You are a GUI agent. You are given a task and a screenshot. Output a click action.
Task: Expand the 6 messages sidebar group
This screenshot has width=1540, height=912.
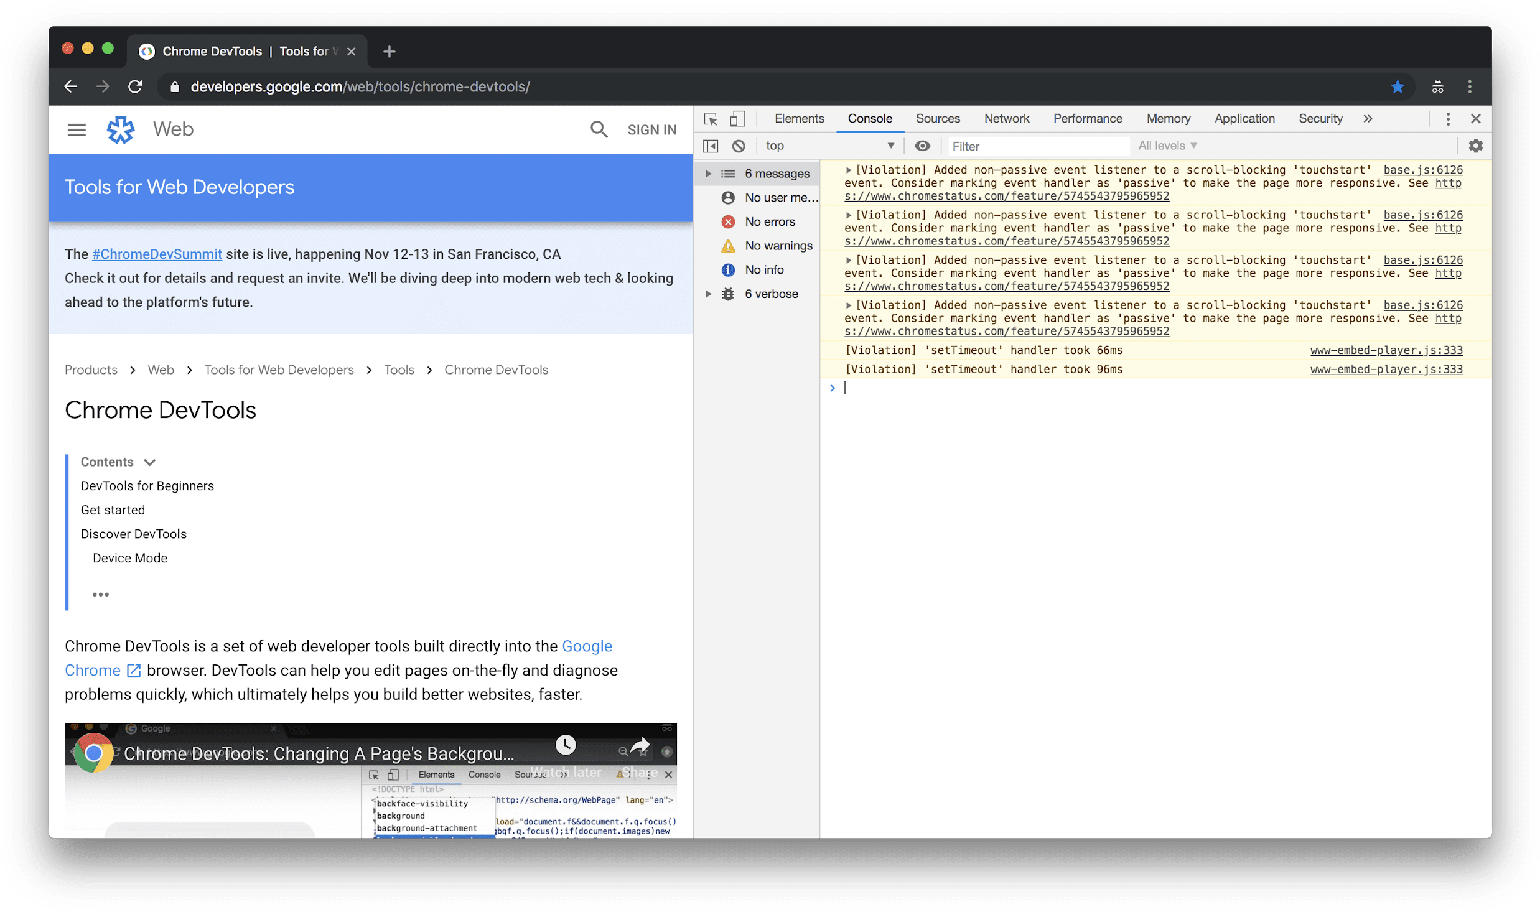(x=707, y=174)
